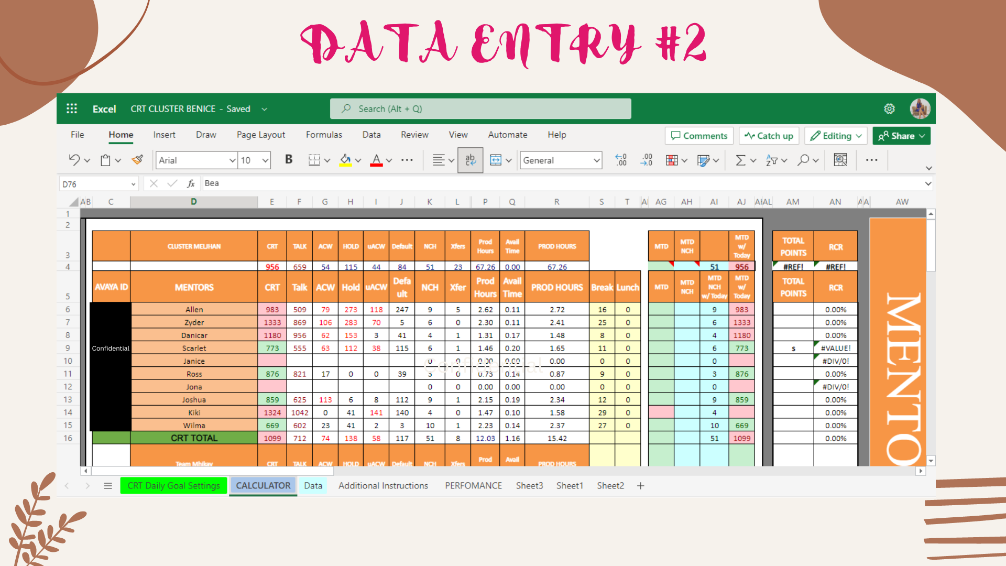Image resolution: width=1006 pixels, height=566 pixels.
Task: Expand the Arial font name dropdown
Action: click(232, 160)
